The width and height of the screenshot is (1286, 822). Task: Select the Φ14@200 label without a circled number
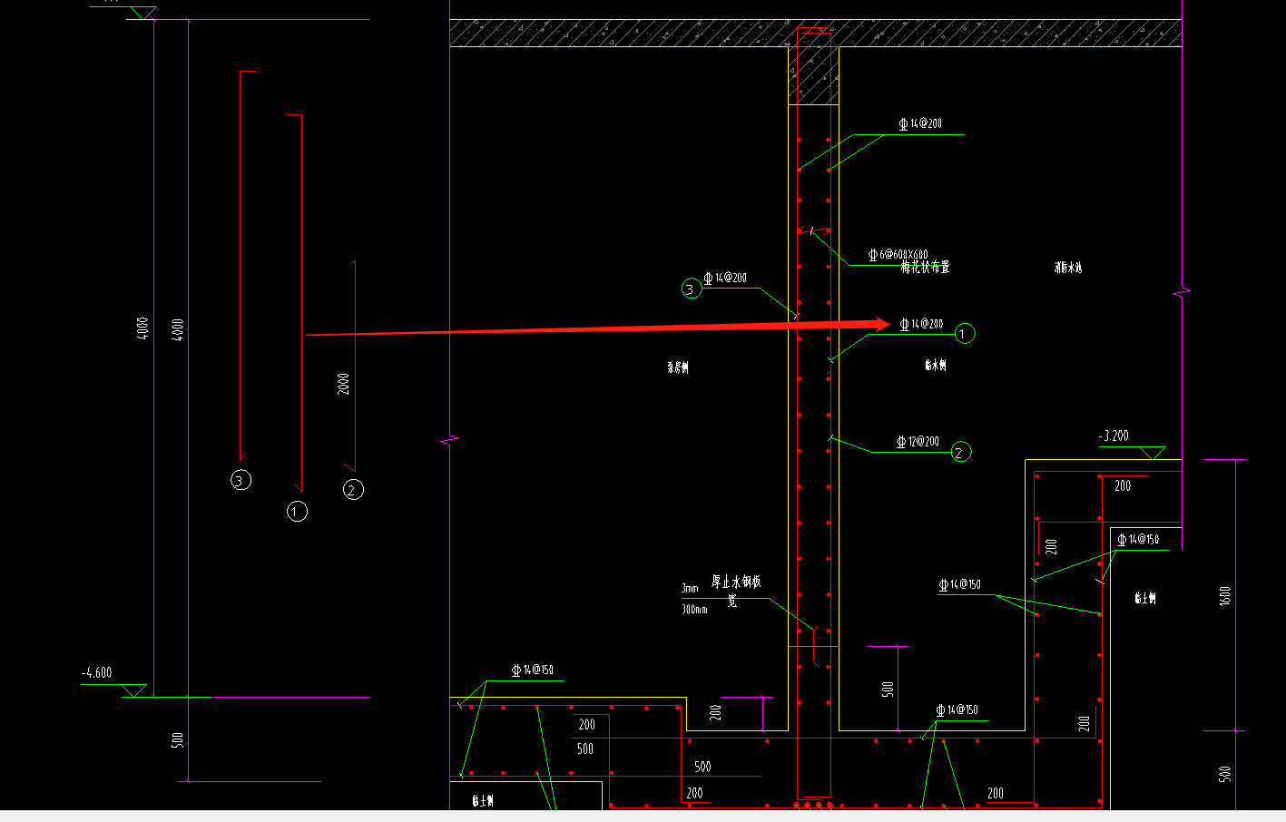click(x=920, y=123)
